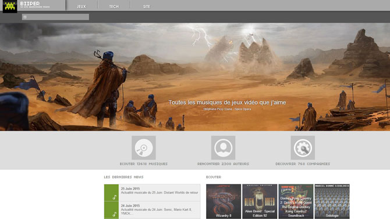Click the Biiper space invader logo
The width and height of the screenshot is (390, 219).
[10, 6]
